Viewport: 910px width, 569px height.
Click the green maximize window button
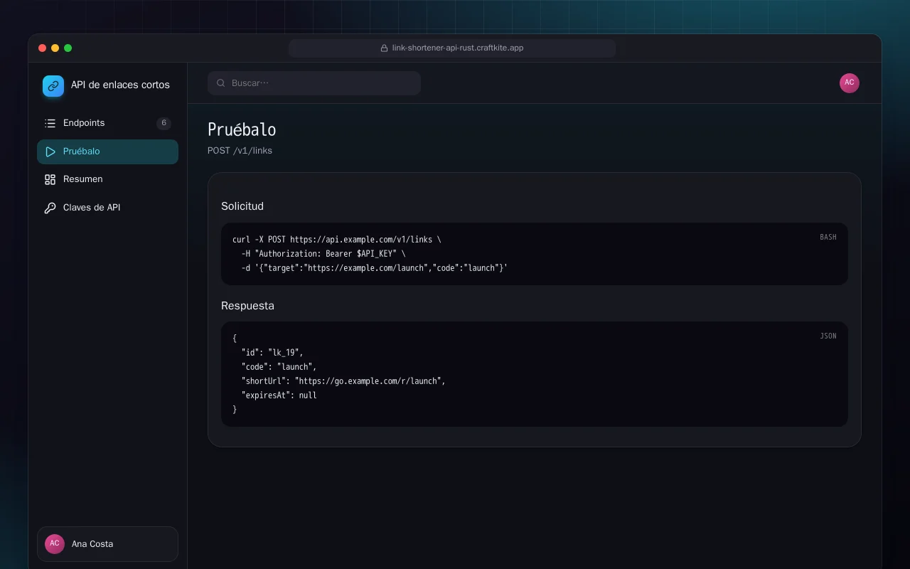tap(68, 48)
